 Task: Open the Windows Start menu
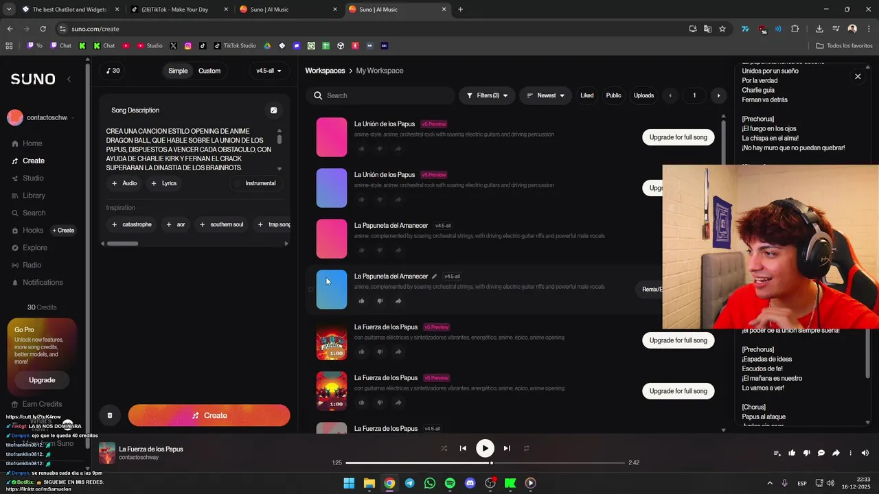coord(349,483)
